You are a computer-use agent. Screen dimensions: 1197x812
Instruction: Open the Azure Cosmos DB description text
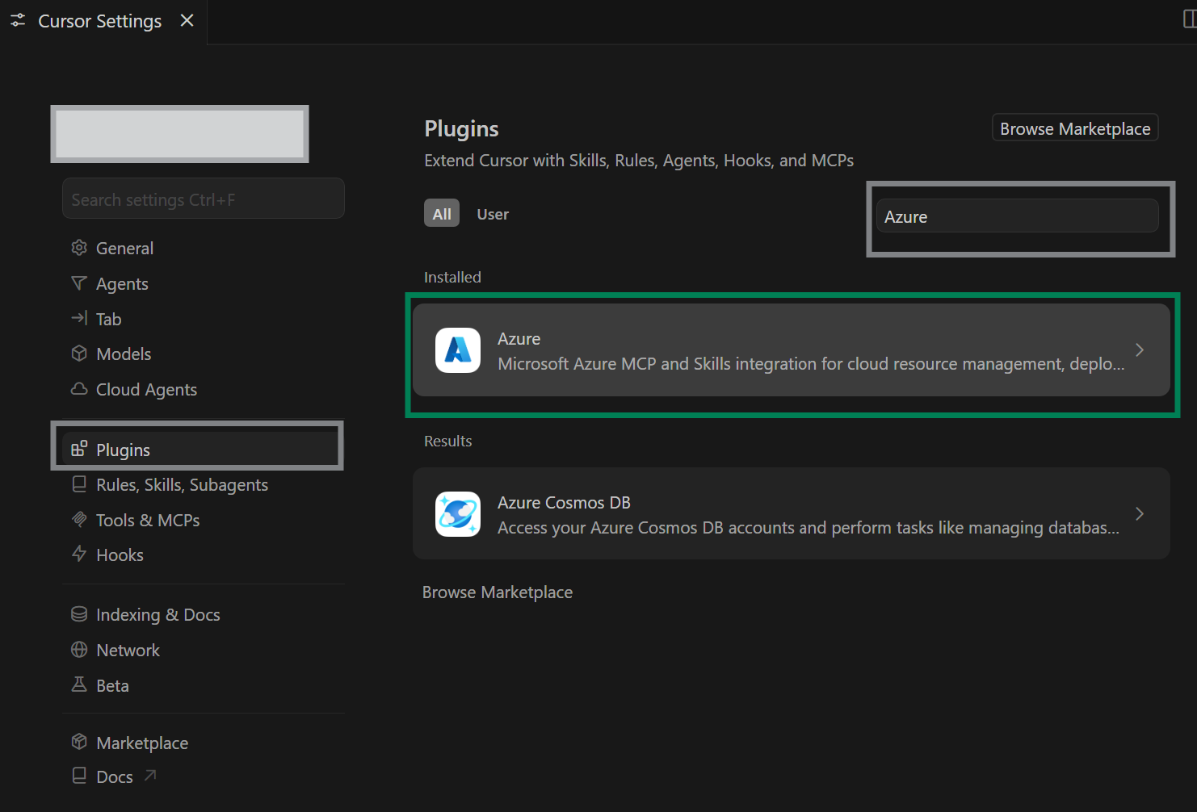point(808,528)
